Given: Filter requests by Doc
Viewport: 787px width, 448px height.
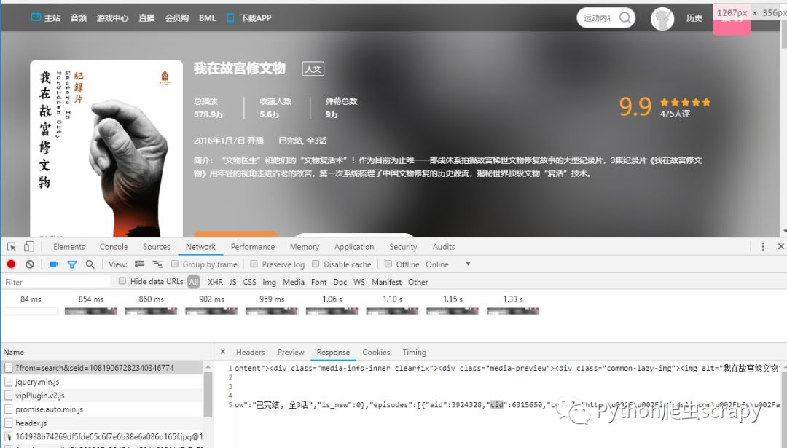Looking at the screenshot, I should point(340,282).
